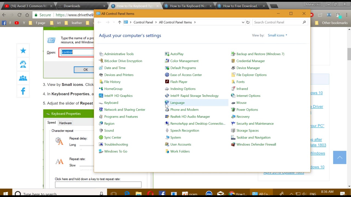Switch to the Downloads browser tab
Viewport: 351px width, 197px height.
[x=82, y=6]
